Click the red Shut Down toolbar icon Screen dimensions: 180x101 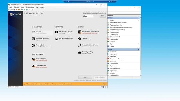coord(17,10)
